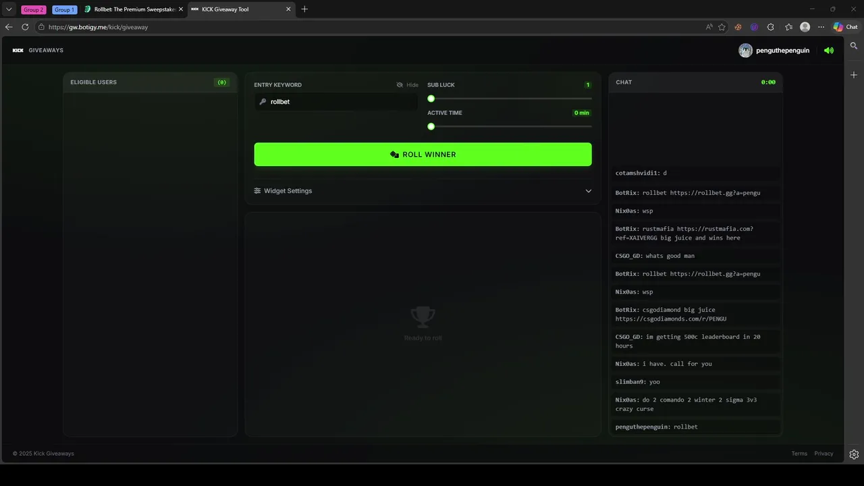864x486 pixels.
Task: Click the 2025 Kick Giveaways footer text
Action: pyautogui.click(x=43, y=454)
